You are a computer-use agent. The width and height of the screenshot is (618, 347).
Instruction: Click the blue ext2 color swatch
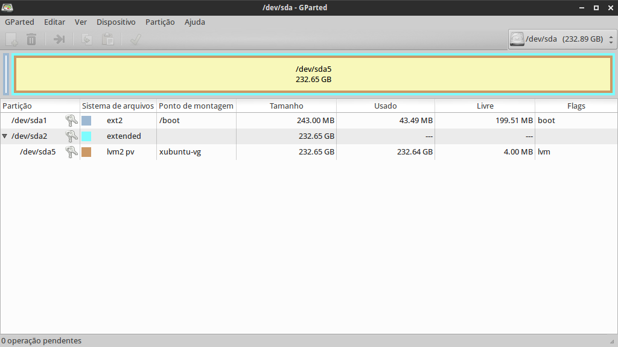tap(86, 121)
